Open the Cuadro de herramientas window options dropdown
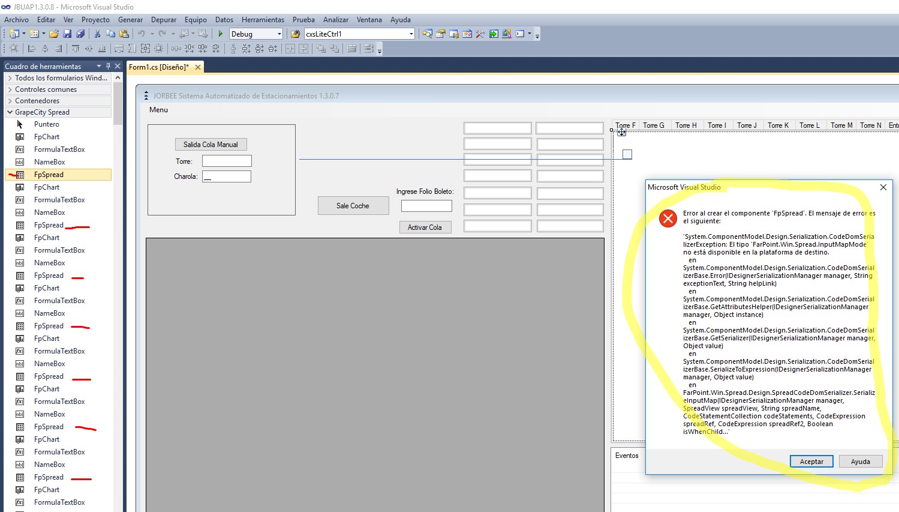The height and width of the screenshot is (512, 899). [99, 66]
